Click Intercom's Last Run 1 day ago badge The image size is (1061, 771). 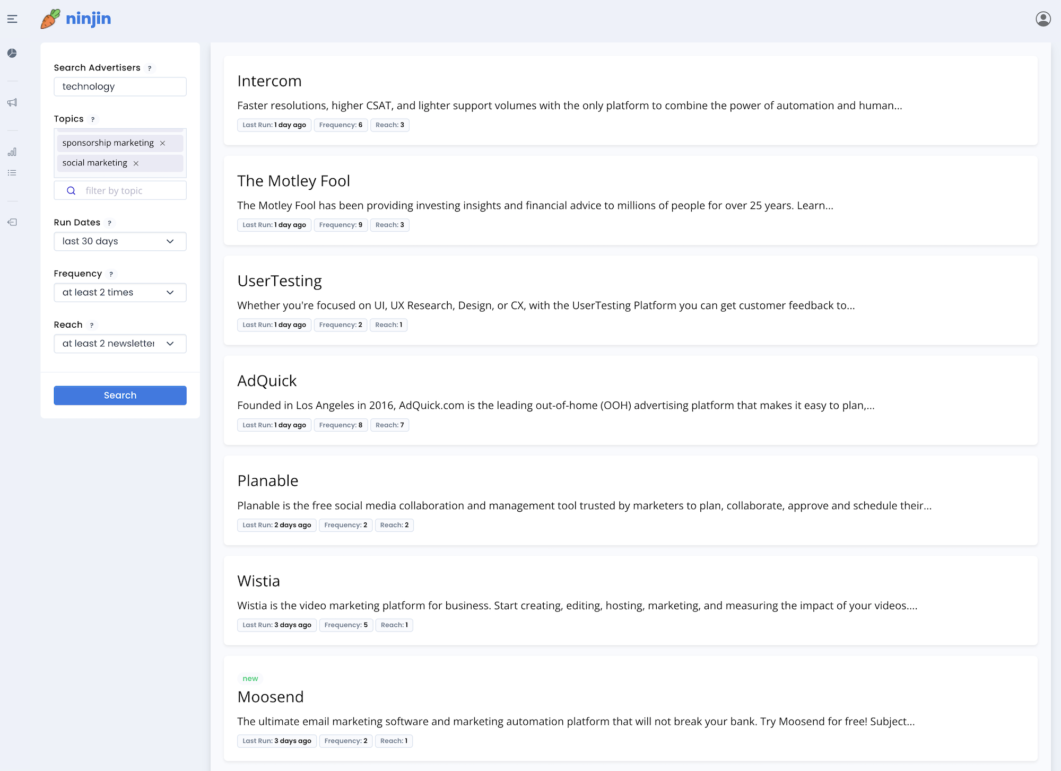tap(274, 125)
